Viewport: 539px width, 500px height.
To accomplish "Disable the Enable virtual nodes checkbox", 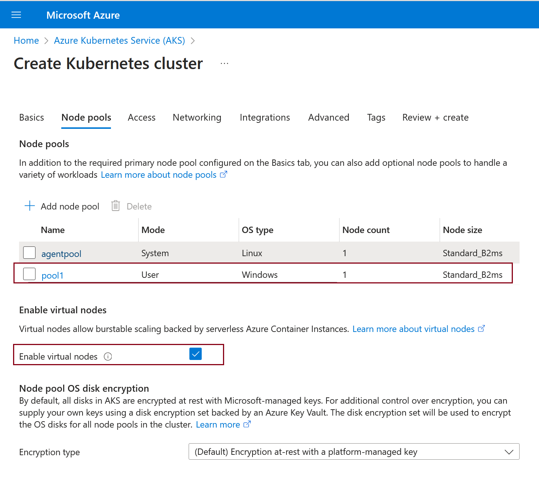I will coord(195,354).
